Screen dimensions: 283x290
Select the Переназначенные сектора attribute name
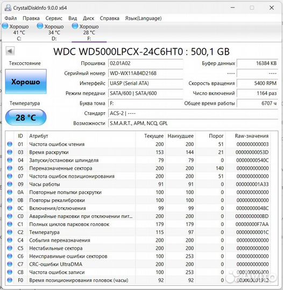pyautogui.click(x=61, y=168)
